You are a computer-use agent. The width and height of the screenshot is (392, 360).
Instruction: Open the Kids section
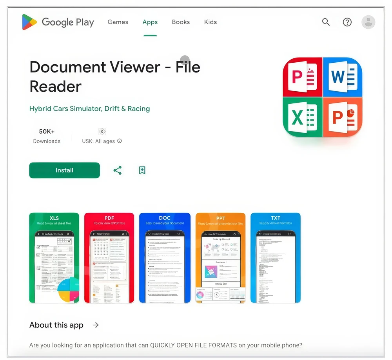point(210,22)
